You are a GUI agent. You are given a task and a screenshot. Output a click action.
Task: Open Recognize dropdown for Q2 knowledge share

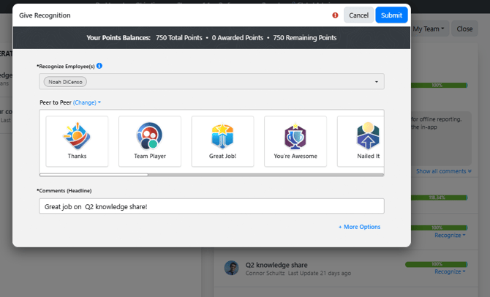point(449,271)
